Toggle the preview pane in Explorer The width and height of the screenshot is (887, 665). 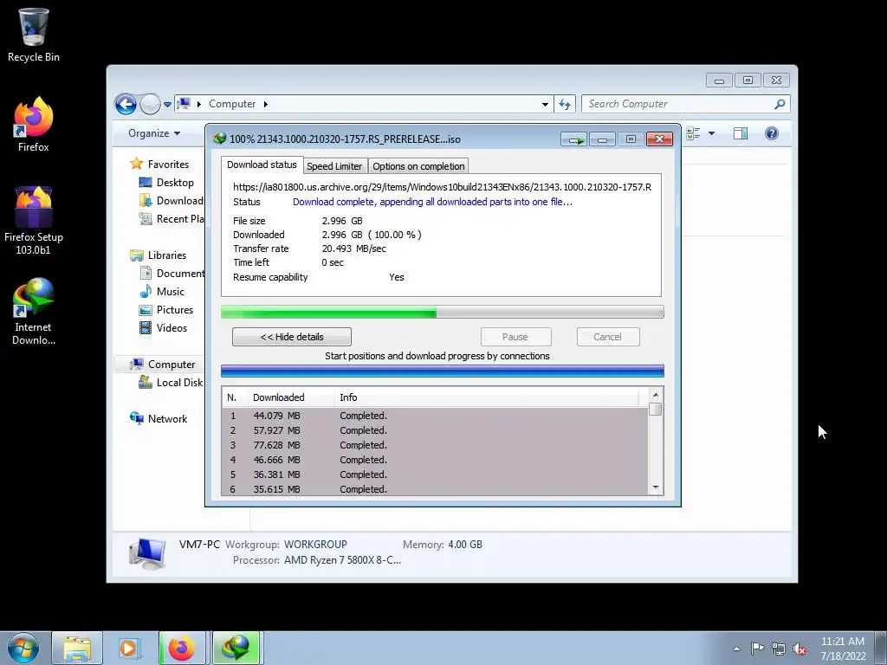[x=741, y=133]
